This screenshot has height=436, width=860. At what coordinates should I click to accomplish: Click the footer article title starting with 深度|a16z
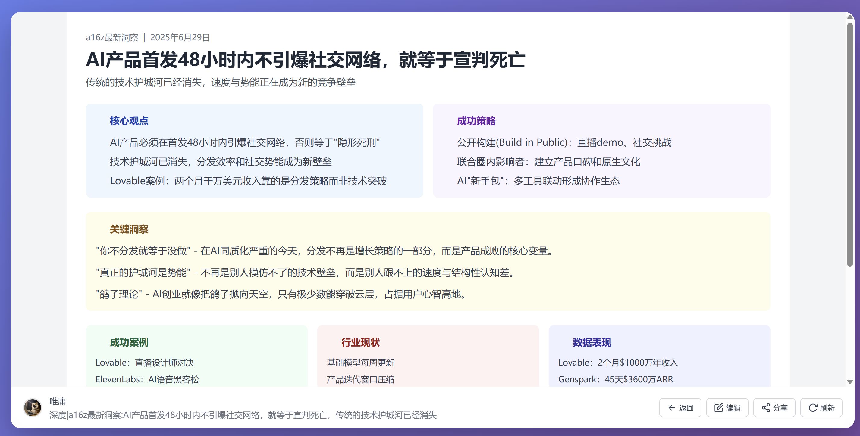(x=243, y=415)
